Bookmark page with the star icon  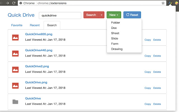tap(163, 3)
